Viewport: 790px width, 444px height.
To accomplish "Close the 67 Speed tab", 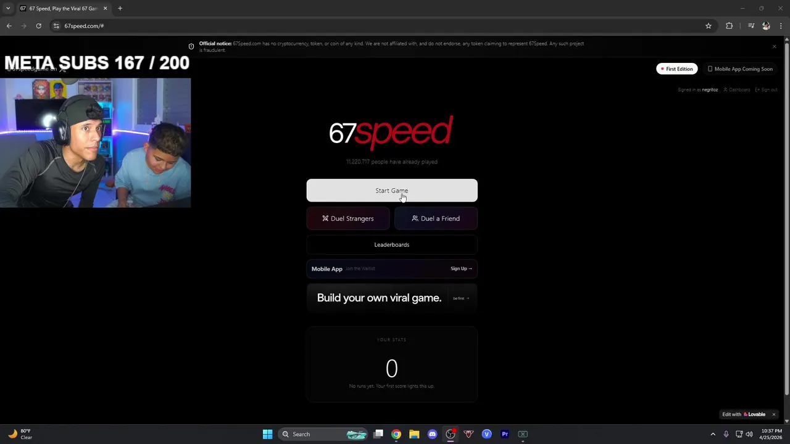I will [x=105, y=9].
